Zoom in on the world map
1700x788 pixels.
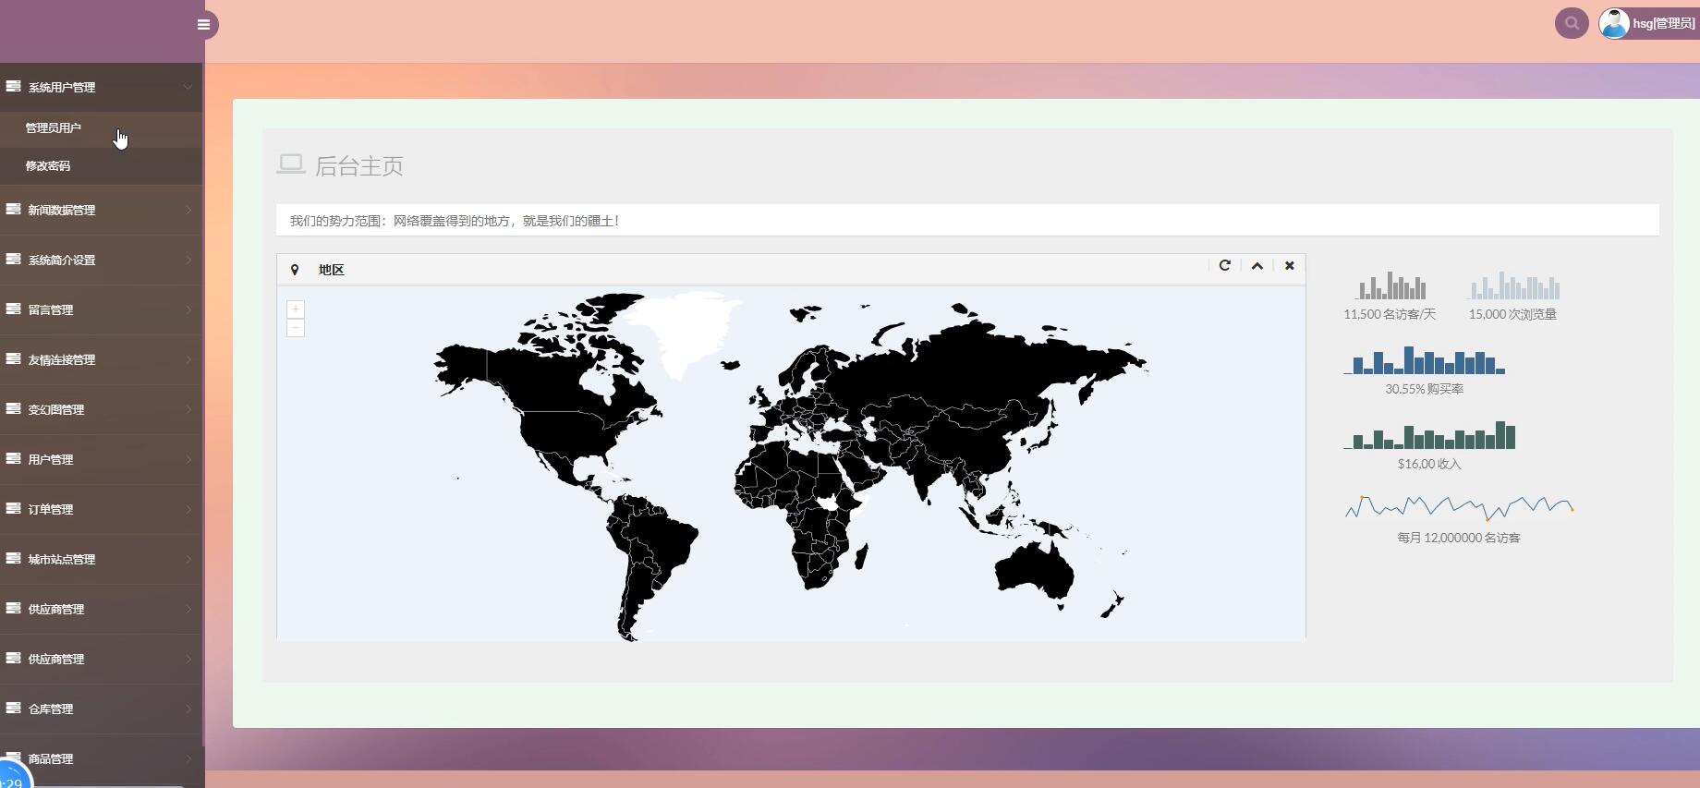(296, 309)
